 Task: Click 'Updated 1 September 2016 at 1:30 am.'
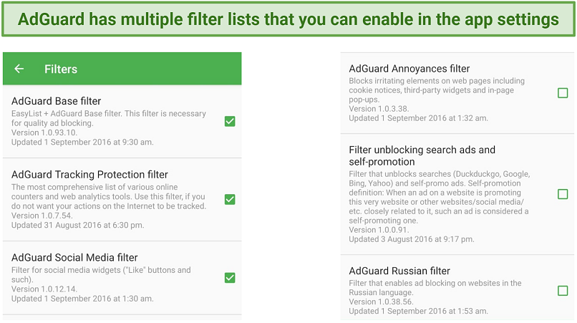(x=82, y=299)
